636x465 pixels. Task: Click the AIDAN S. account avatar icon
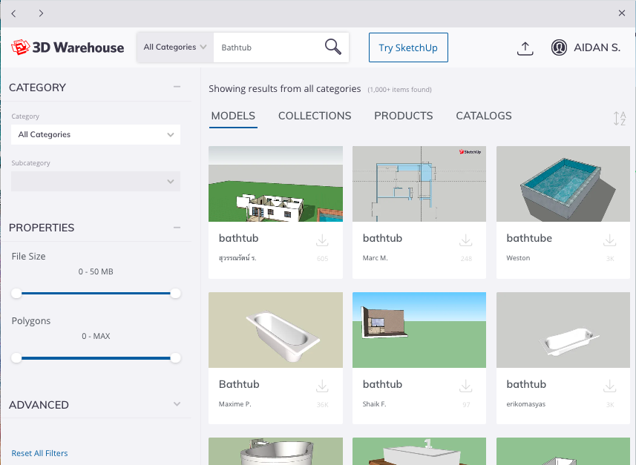559,47
